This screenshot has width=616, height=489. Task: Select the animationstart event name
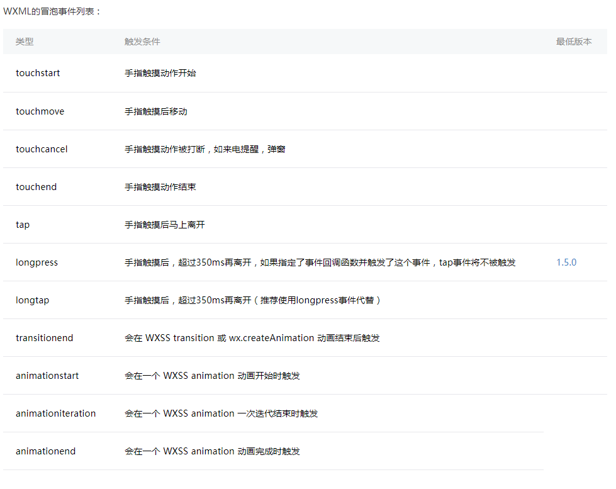[47, 375]
